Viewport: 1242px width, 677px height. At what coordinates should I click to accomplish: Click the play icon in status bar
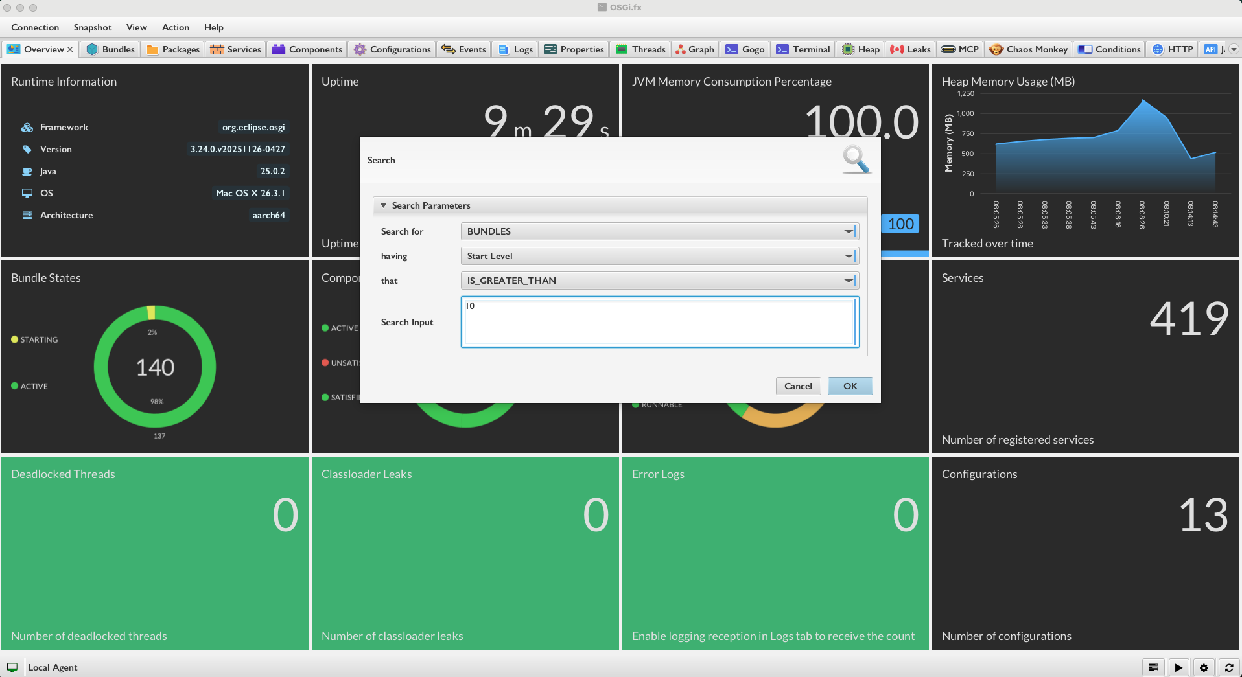1178,667
